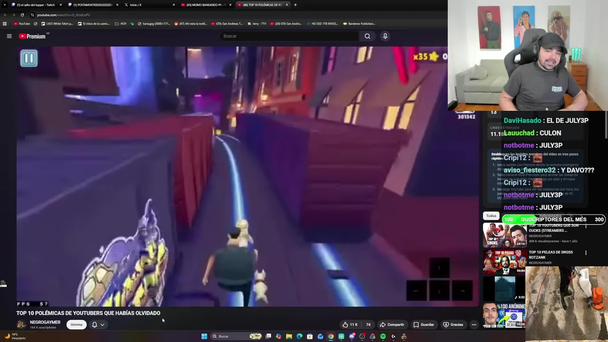Open the more actions three-dot menu

coord(474,325)
